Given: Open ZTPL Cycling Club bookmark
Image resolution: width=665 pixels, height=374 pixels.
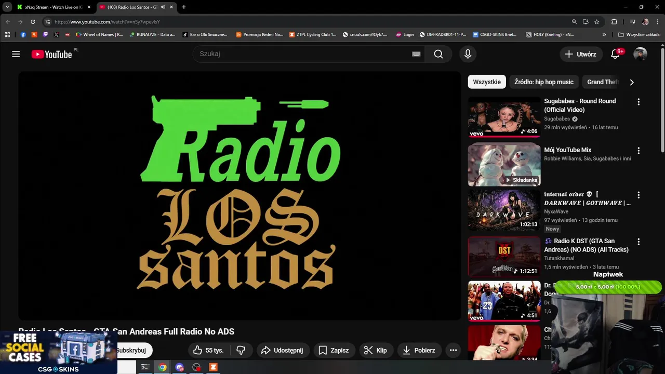Looking at the screenshot, I should tap(313, 35).
